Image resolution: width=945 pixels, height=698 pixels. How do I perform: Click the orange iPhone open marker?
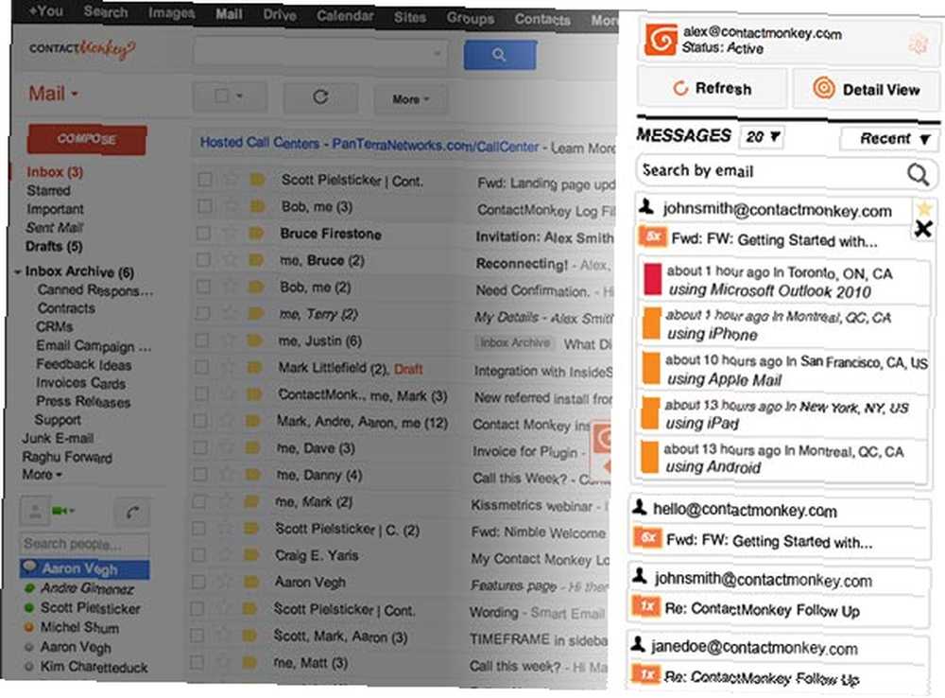tap(651, 323)
